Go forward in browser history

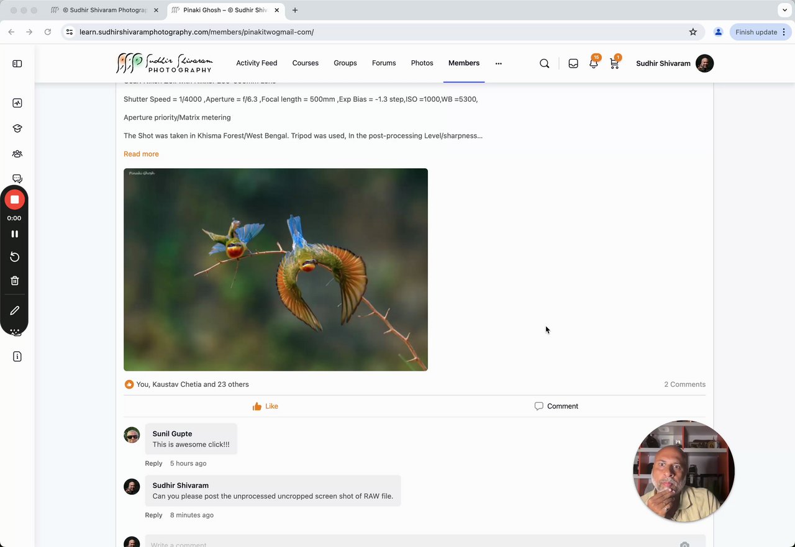tap(29, 32)
